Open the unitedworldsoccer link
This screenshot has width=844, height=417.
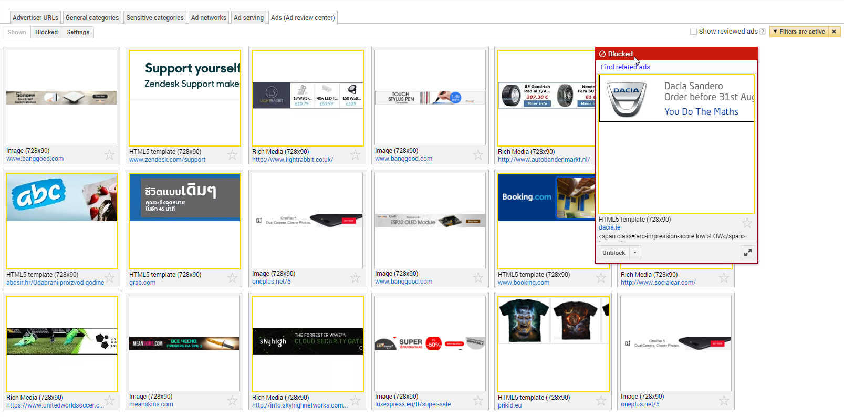point(55,405)
